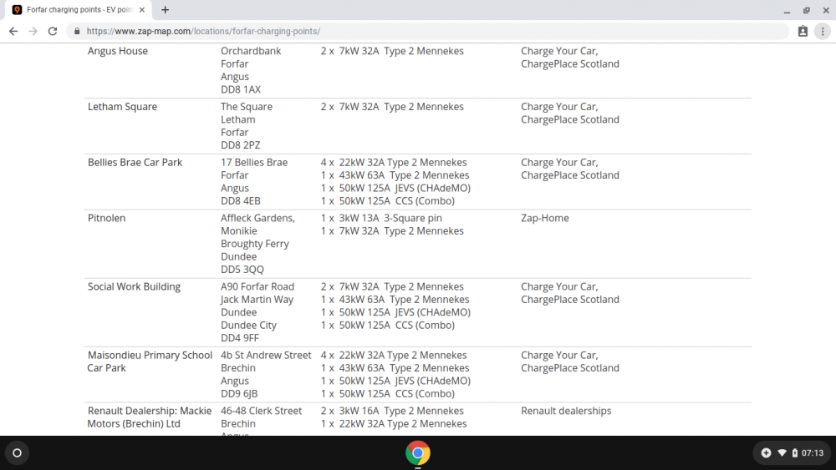
Task: Click address 4b St Andrew Street
Action: coord(266,355)
